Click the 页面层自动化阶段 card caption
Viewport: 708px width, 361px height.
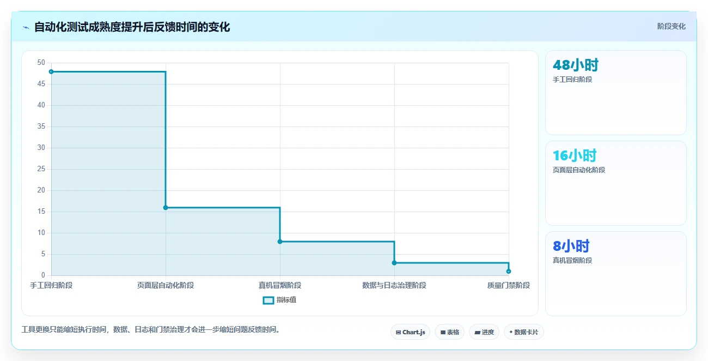pyautogui.click(x=579, y=170)
